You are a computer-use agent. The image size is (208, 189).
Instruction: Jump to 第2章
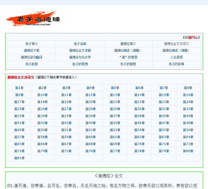(x=42, y=88)
